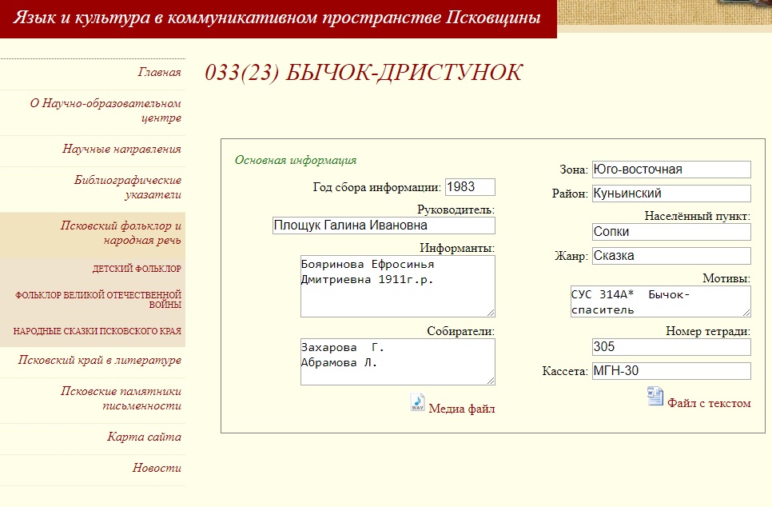Select 'Псковский фольклор и народная речь'

121,233
